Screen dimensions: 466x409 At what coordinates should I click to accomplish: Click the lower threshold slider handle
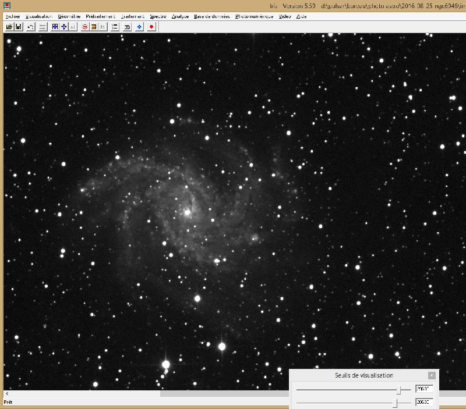pyautogui.click(x=395, y=403)
